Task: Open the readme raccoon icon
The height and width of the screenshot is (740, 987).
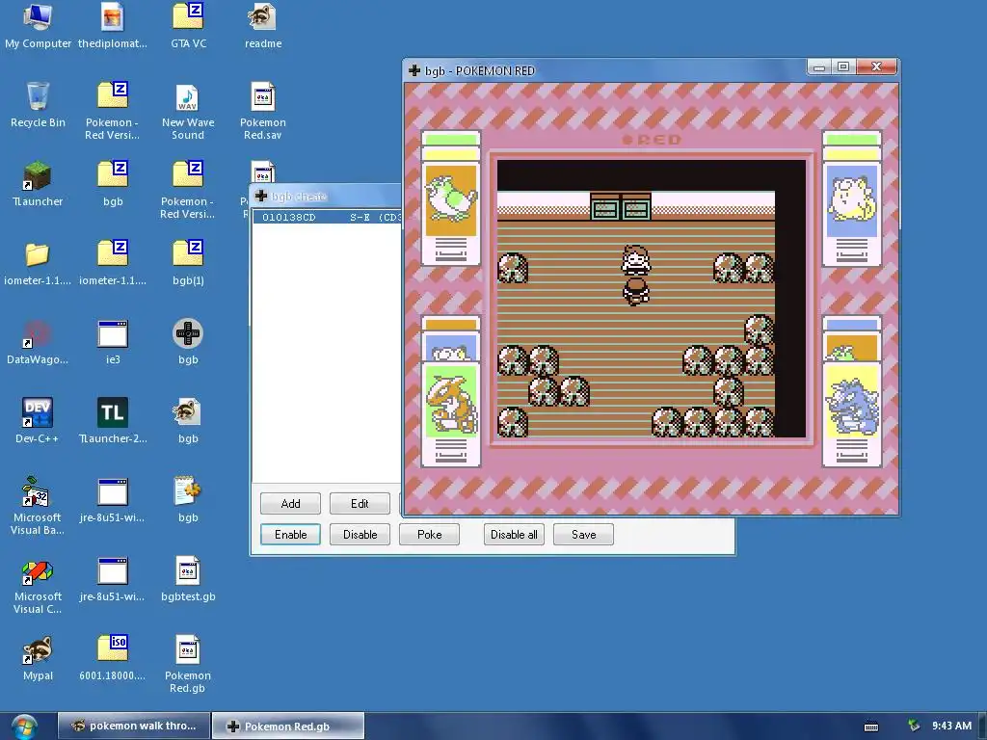Action: tap(263, 25)
